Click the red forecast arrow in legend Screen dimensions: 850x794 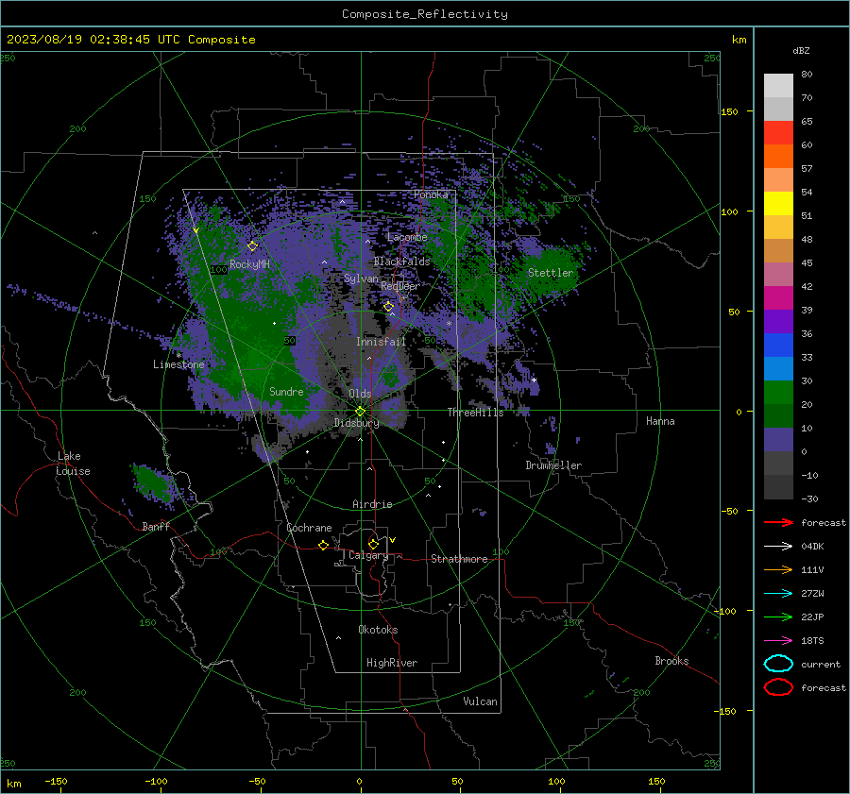tap(778, 522)
